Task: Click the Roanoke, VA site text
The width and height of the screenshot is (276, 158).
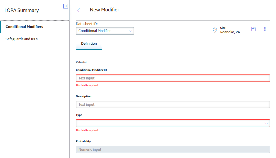Action: 230,32
